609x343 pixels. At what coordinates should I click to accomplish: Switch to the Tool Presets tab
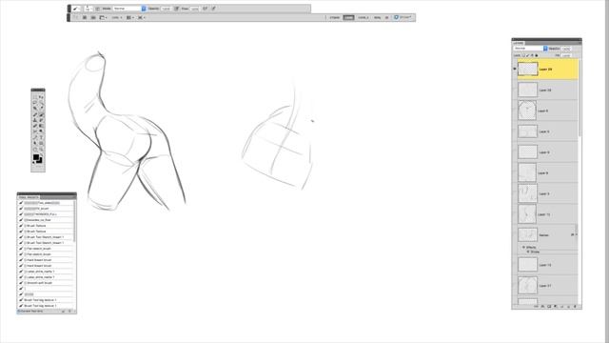pos(29,197)
